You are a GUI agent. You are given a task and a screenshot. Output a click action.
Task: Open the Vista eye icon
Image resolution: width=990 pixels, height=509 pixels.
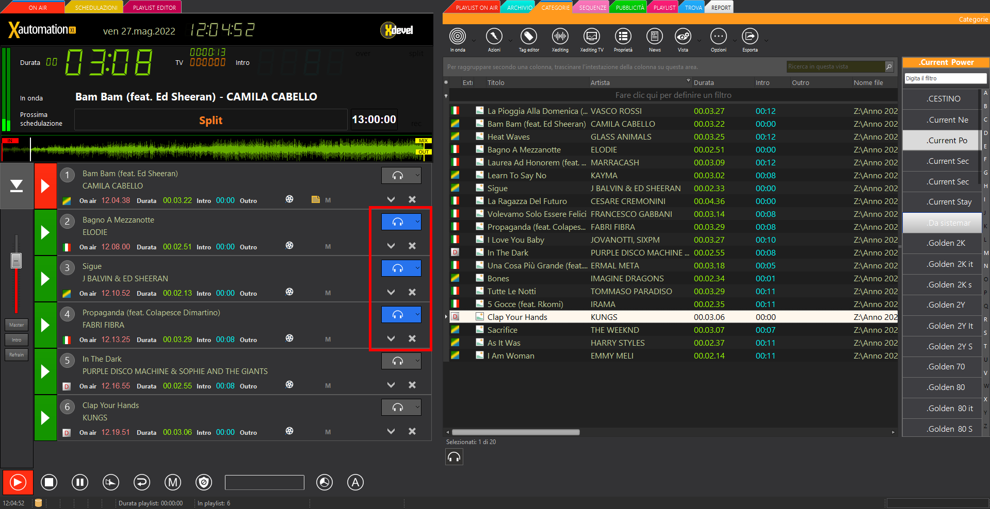pyautogui.click(x=683, y=37)
